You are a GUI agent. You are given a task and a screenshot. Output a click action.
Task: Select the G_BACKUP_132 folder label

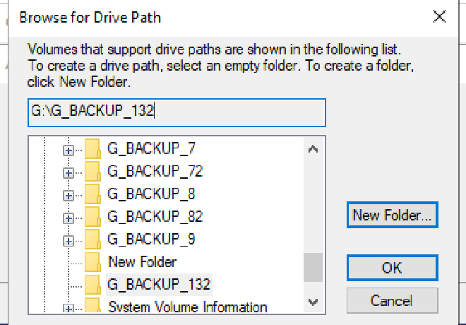point(159,285)
